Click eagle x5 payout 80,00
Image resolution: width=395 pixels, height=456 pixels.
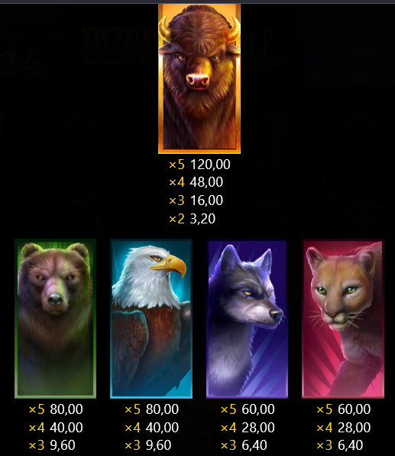151,409
